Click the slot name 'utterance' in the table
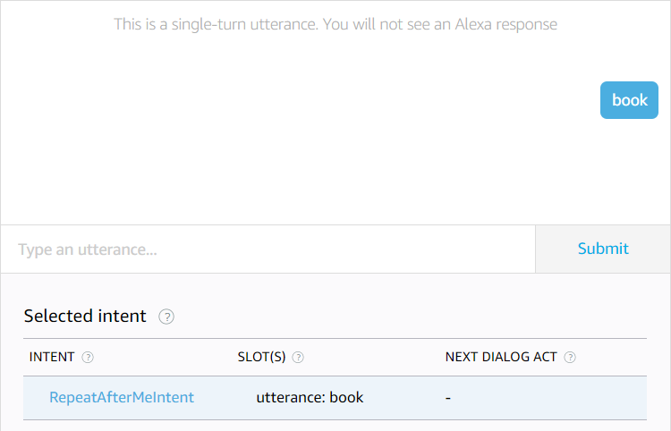This screenshot has height=431, width=671. click(288, 397)
